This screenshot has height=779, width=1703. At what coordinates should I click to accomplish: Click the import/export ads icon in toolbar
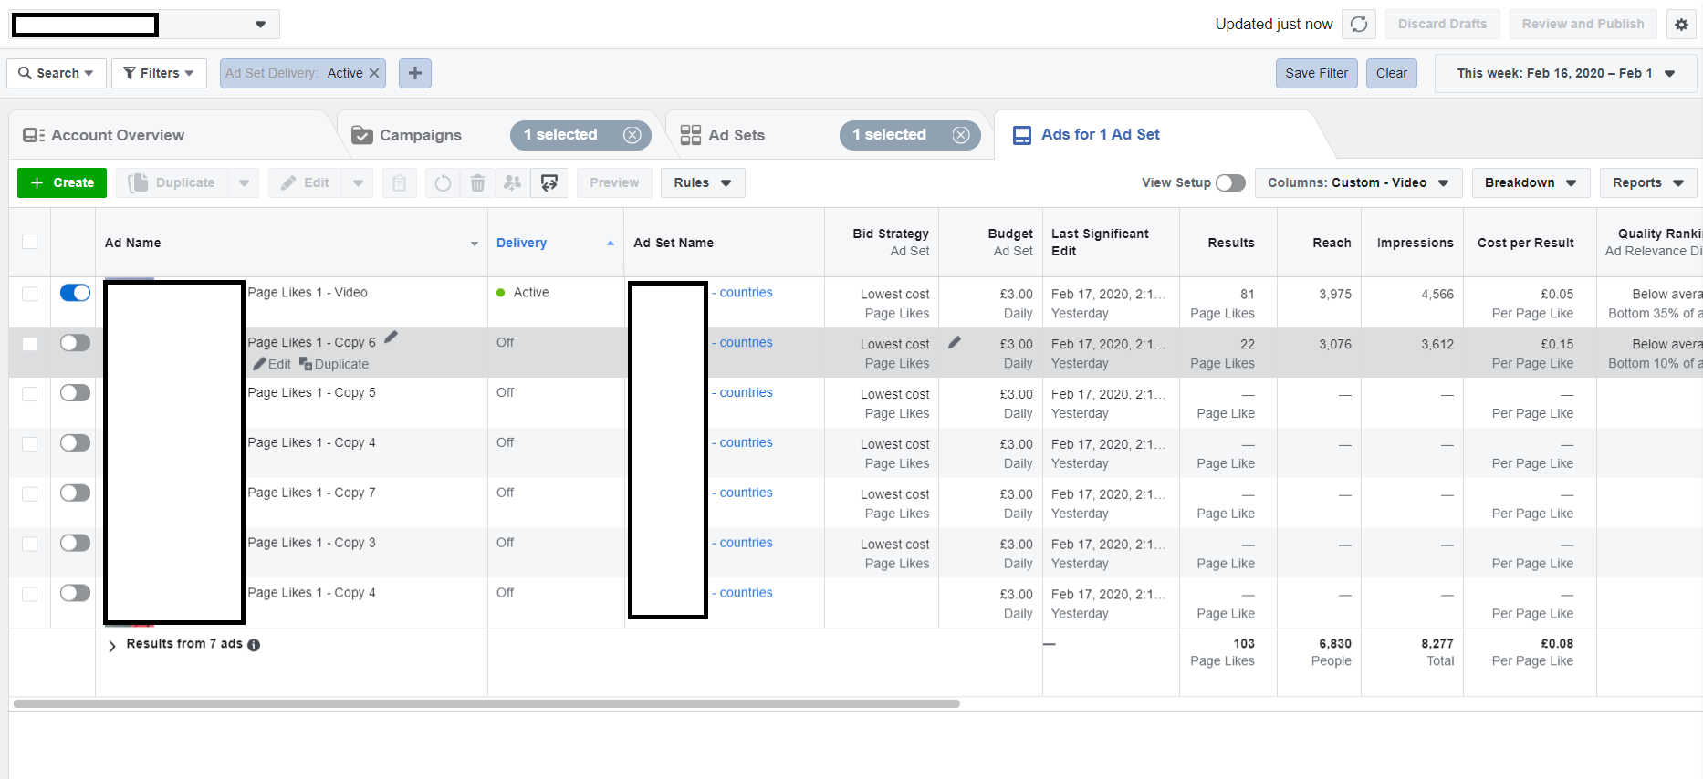pos(549,183)
